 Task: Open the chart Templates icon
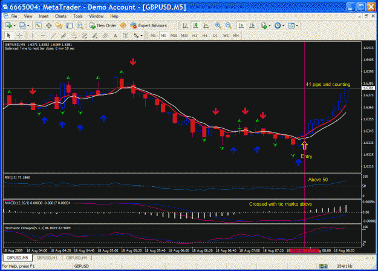click(292, 25)
